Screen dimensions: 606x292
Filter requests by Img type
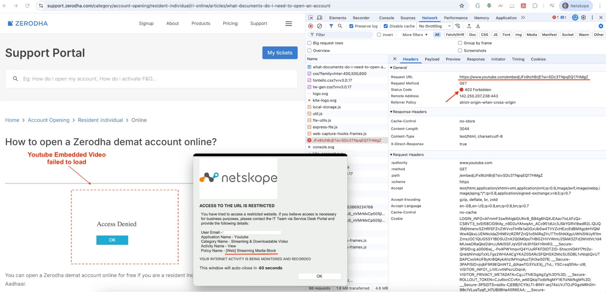[x=518, y=35]
